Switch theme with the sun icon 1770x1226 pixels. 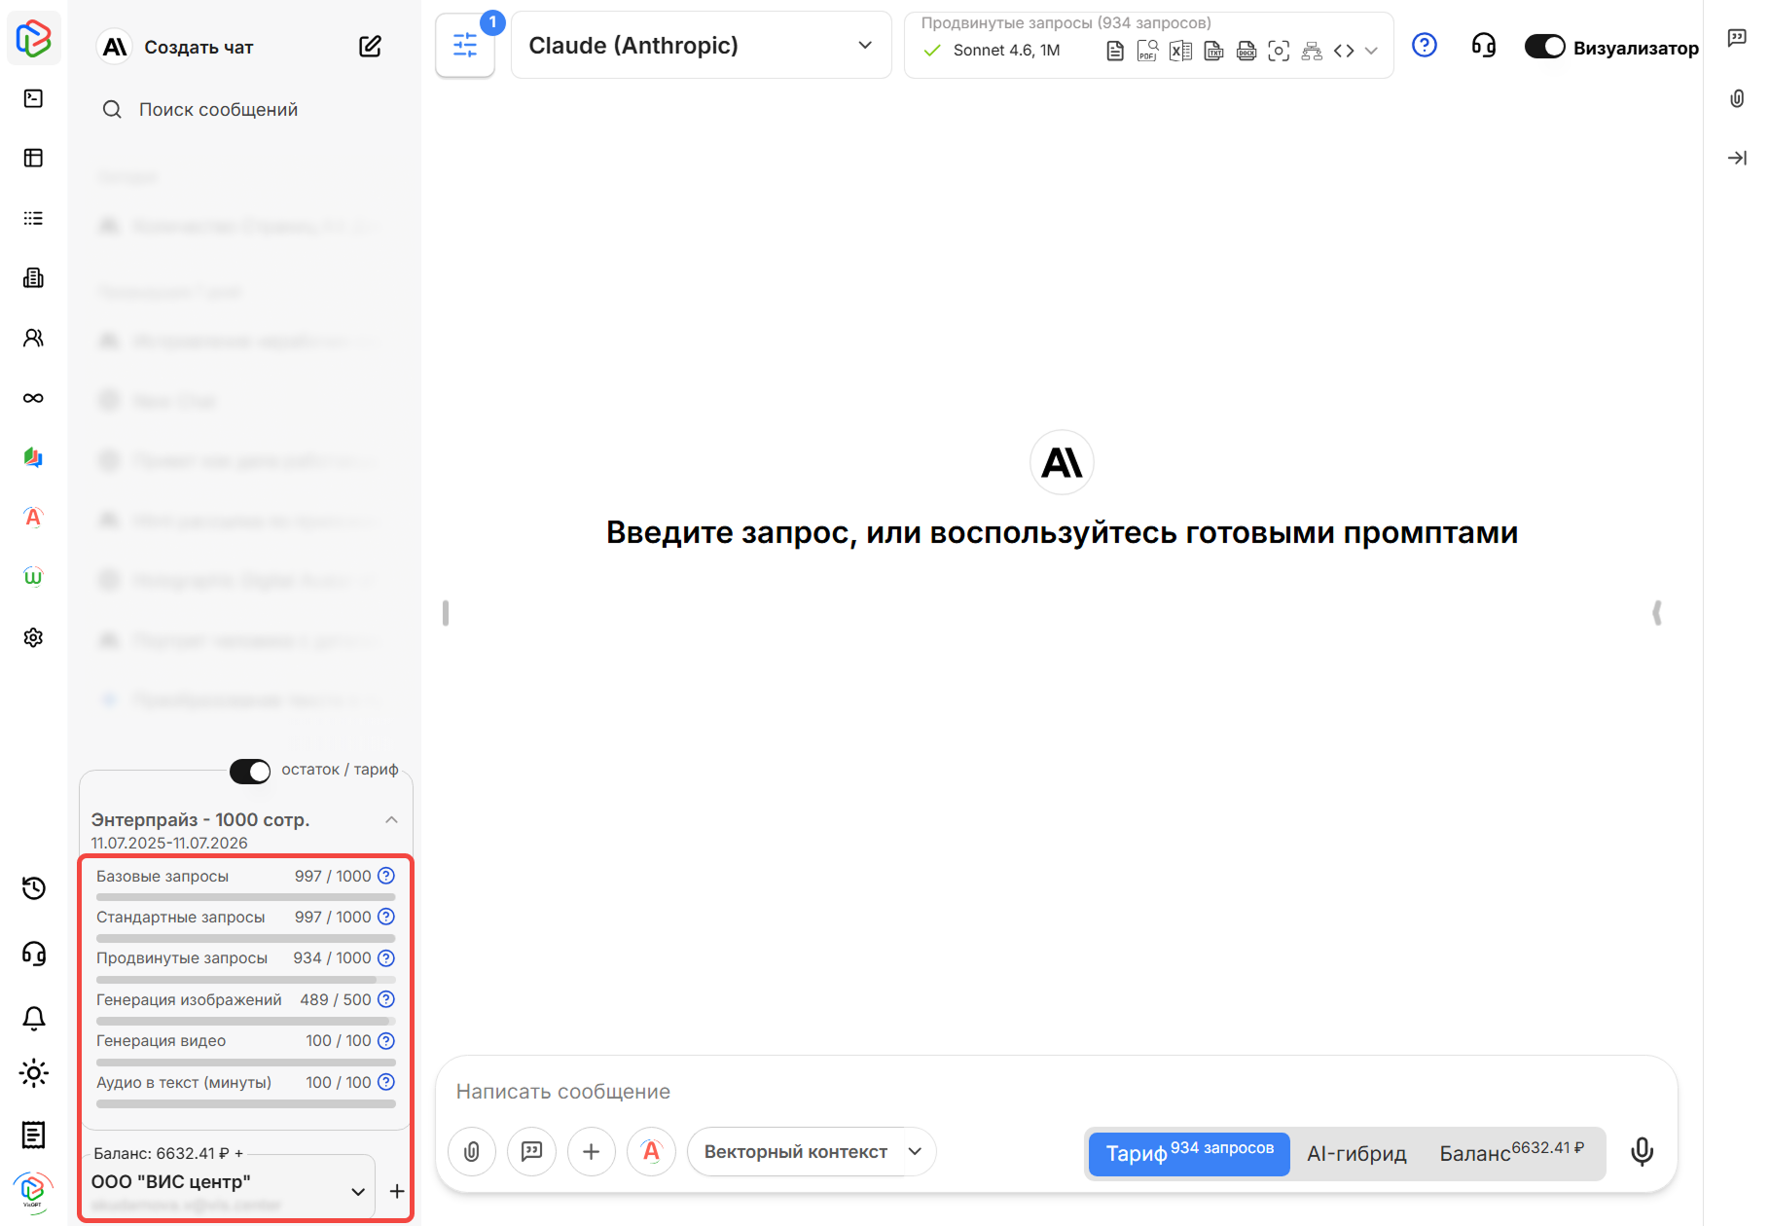point(34,1073)
